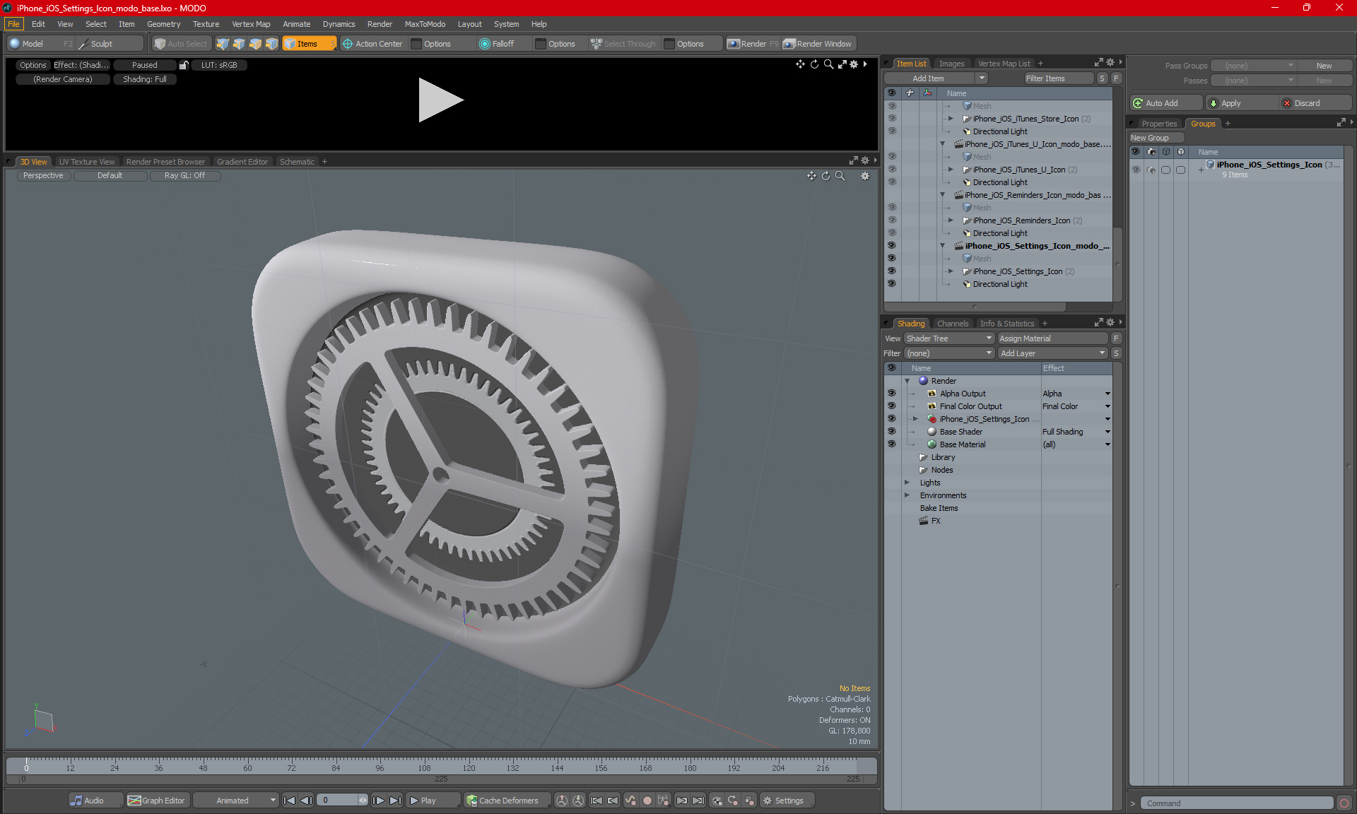
Task: Click the Command input field
Action: coord(1237,803)
